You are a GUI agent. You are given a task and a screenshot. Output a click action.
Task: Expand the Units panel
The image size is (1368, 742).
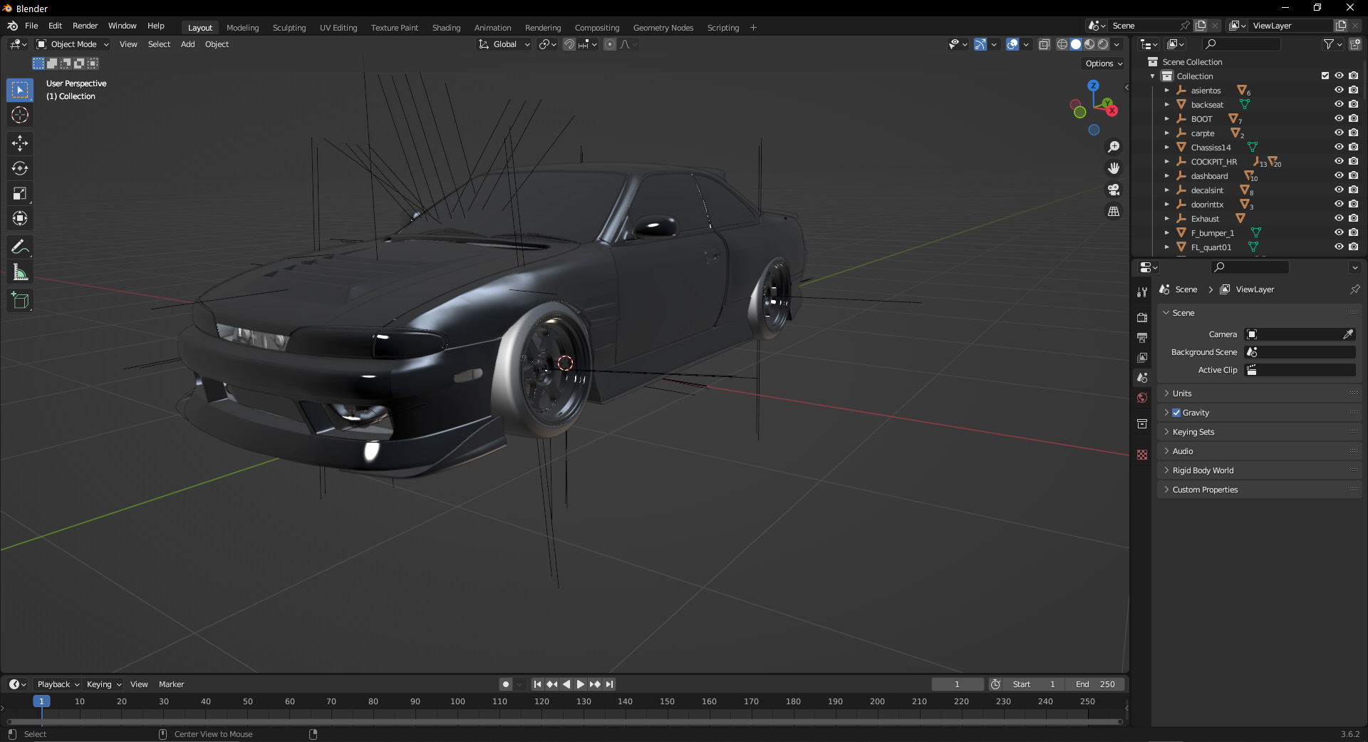pyautogui.click(x=1182, y=393)
